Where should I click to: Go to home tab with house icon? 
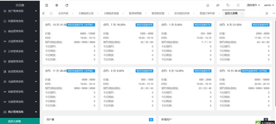pos(51,13)
